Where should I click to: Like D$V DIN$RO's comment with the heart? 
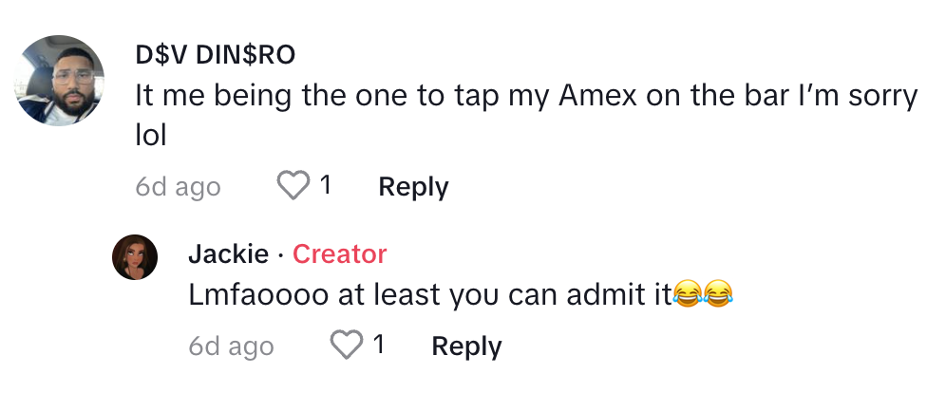point(293,186)
